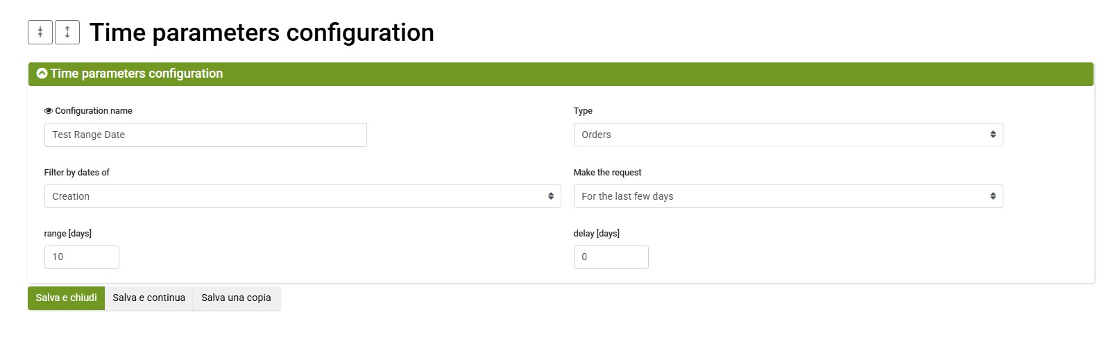Click the caret arrows in the Creation select
The width and height of the screenshot is (1113, 344).
coord(551,196)
